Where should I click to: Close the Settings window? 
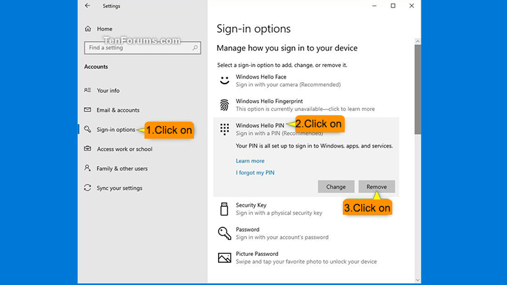click(x=411, y=6)
